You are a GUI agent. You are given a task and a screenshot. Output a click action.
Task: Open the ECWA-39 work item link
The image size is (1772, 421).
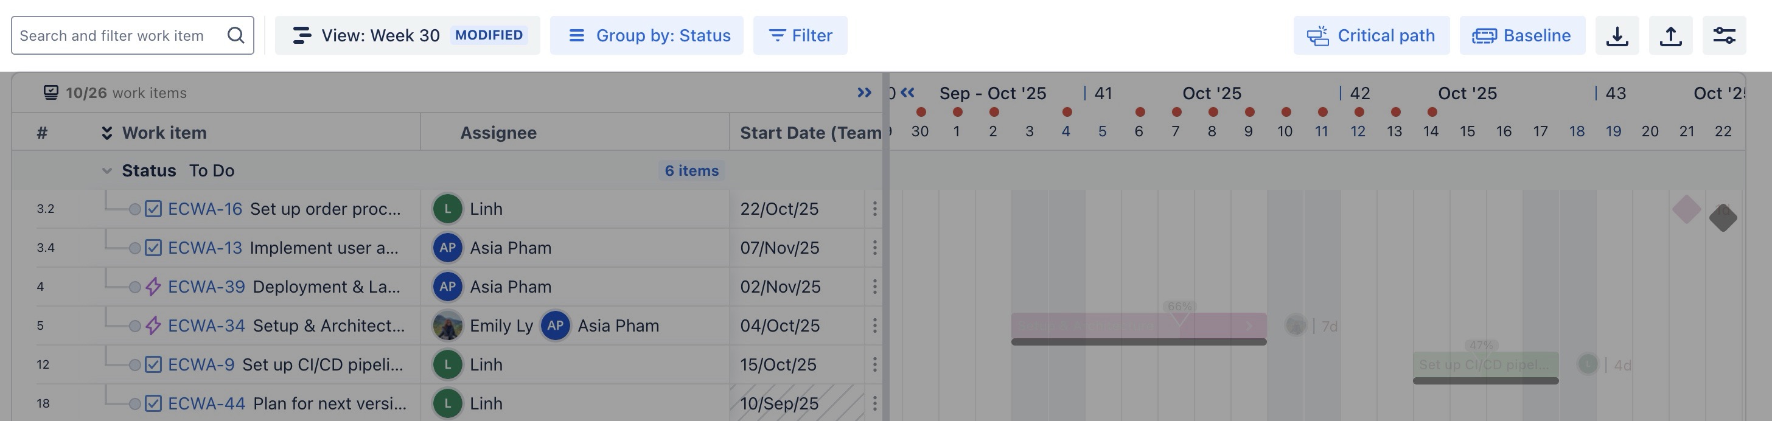click(x=206, y=287)
